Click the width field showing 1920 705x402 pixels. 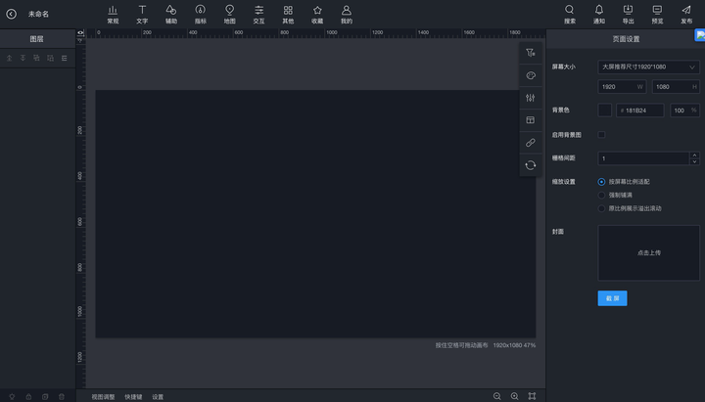[622, 87]
